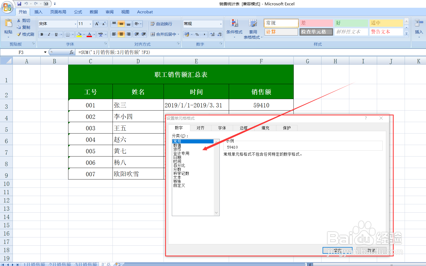426x266 pixels.
Task: Apply the 好 cell style
Action: (x=351, y=23)
